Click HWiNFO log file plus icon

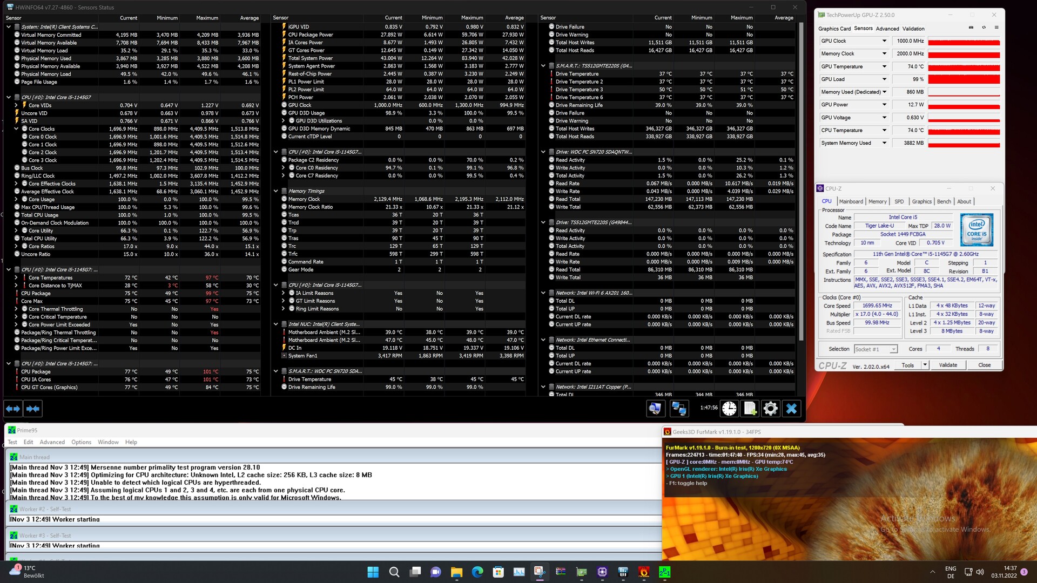(x=750, y=409)
